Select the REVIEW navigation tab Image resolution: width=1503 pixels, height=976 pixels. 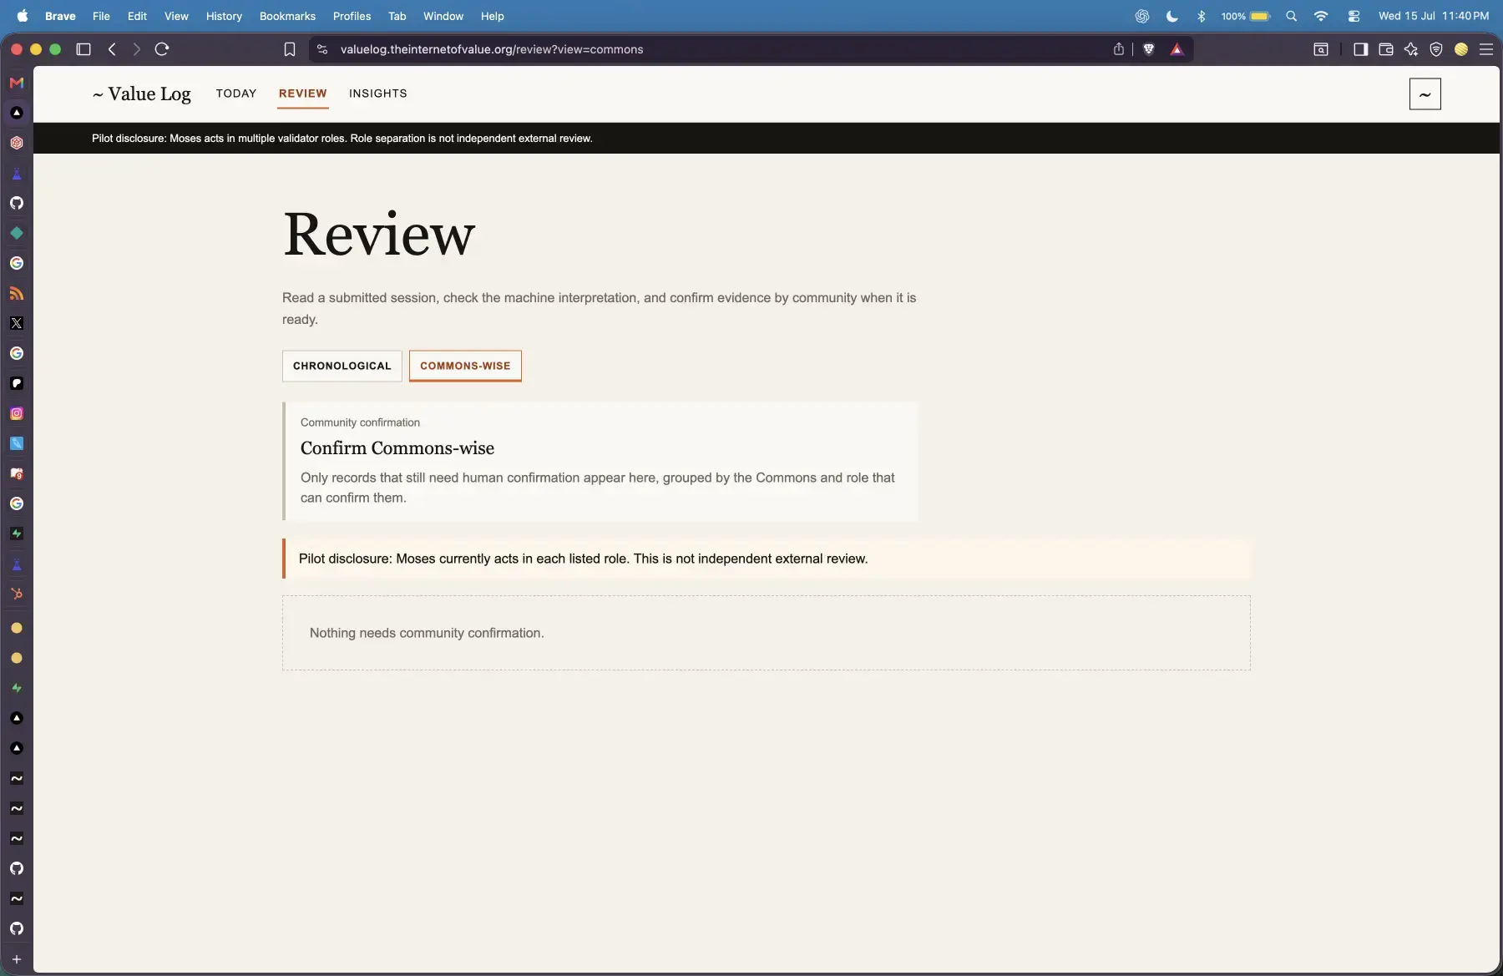[303, 94]
